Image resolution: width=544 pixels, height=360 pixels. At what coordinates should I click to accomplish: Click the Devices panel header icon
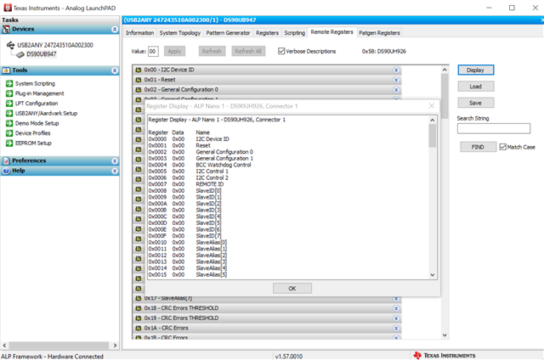pos(6,30)
